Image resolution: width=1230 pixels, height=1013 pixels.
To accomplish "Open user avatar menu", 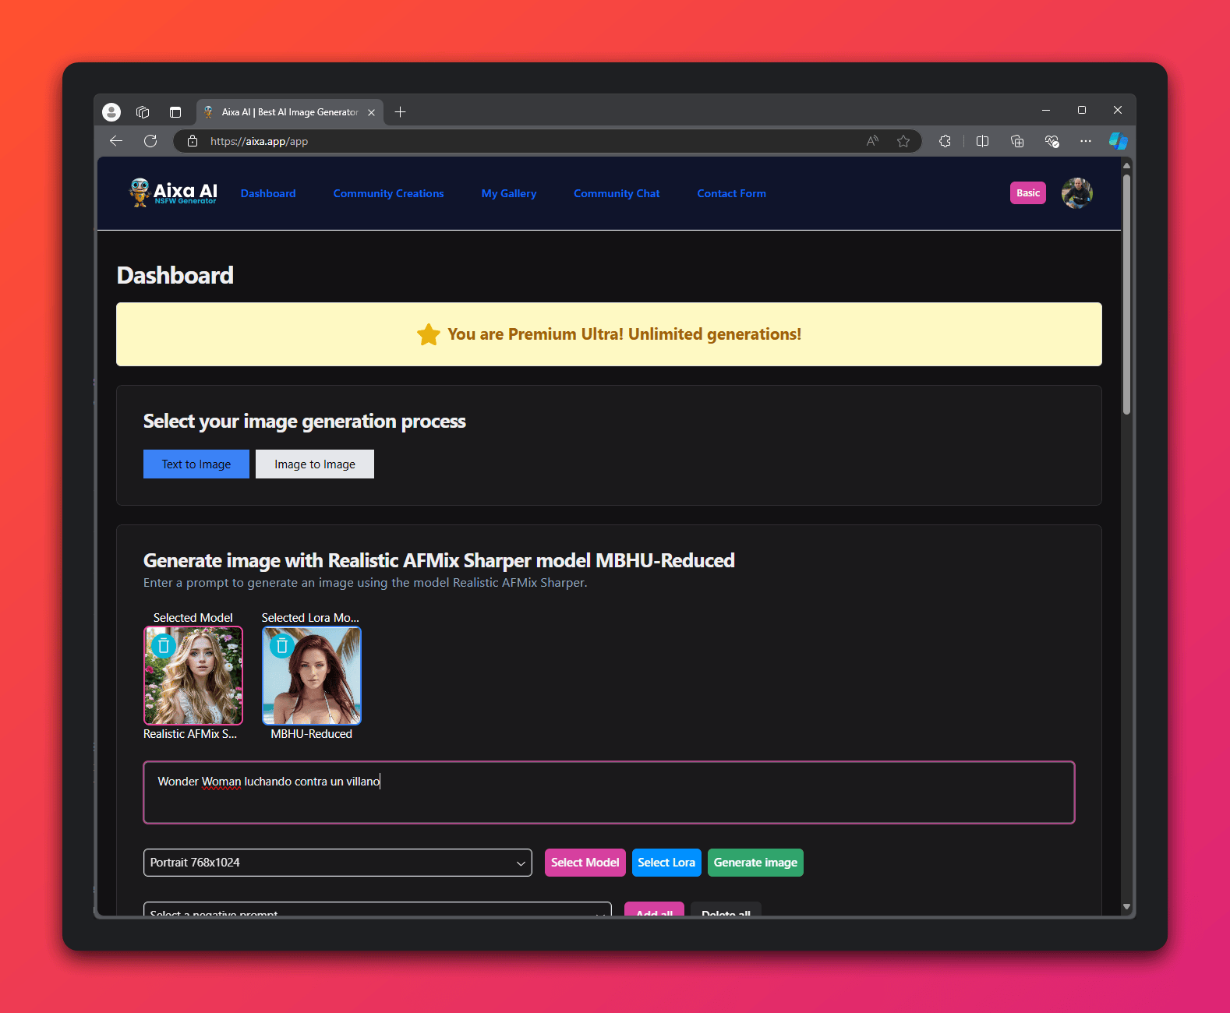I will [1077, 192].
